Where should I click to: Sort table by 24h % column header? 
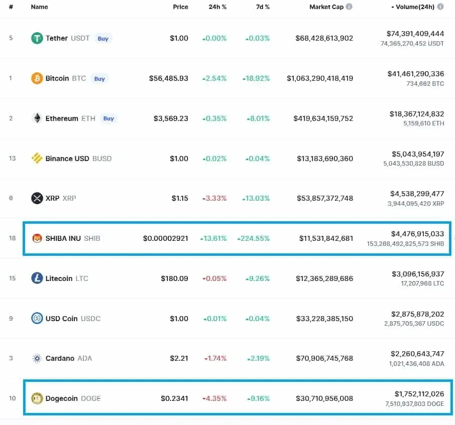tap(217, 7)
